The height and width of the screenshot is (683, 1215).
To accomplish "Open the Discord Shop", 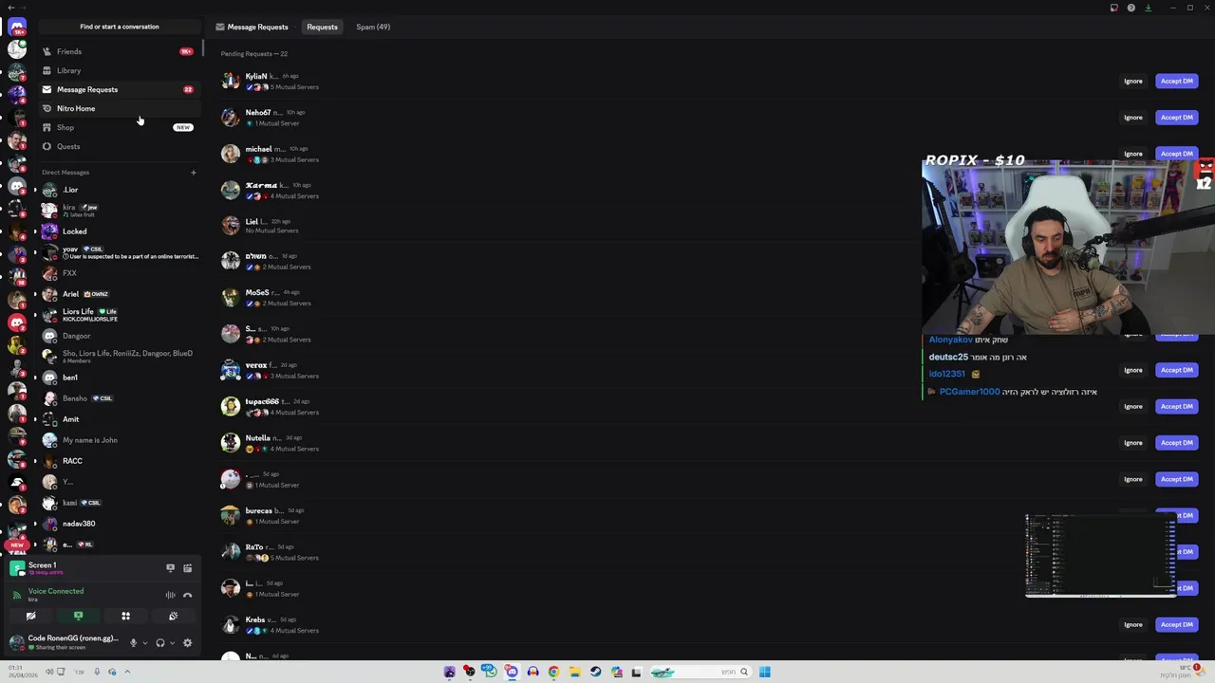I will (119, 127).
